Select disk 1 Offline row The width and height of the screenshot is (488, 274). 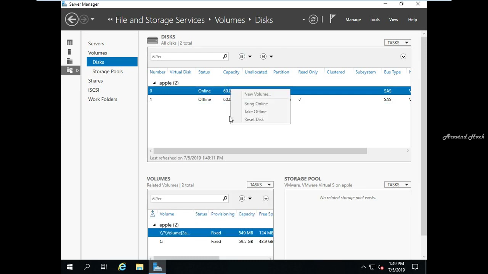pos(279,99)
